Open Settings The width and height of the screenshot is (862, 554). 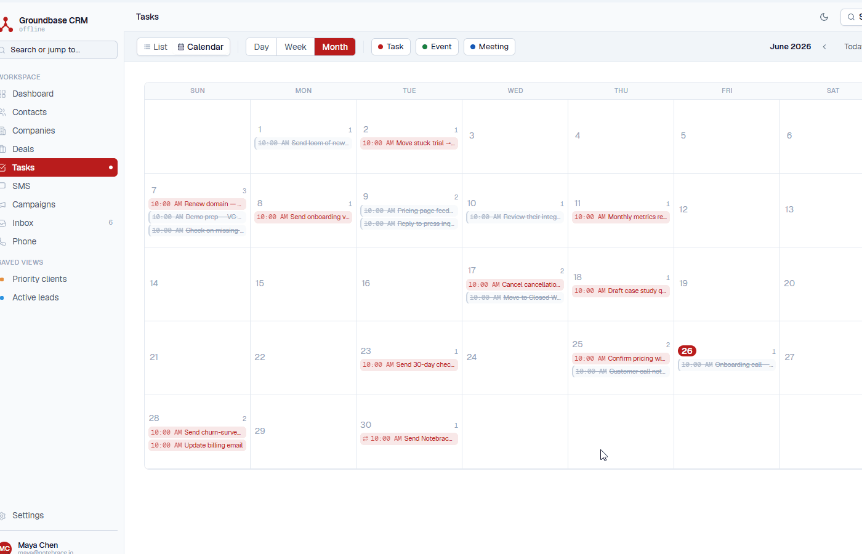click(58, 515)
